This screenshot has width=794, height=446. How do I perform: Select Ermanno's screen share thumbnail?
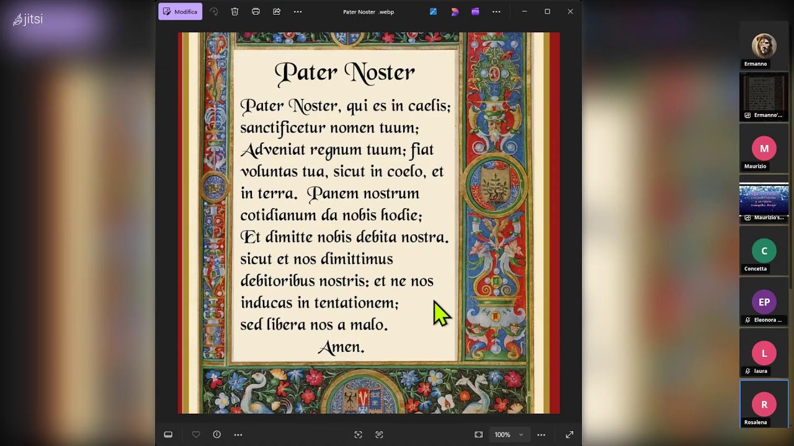click(x=764, y=97)
